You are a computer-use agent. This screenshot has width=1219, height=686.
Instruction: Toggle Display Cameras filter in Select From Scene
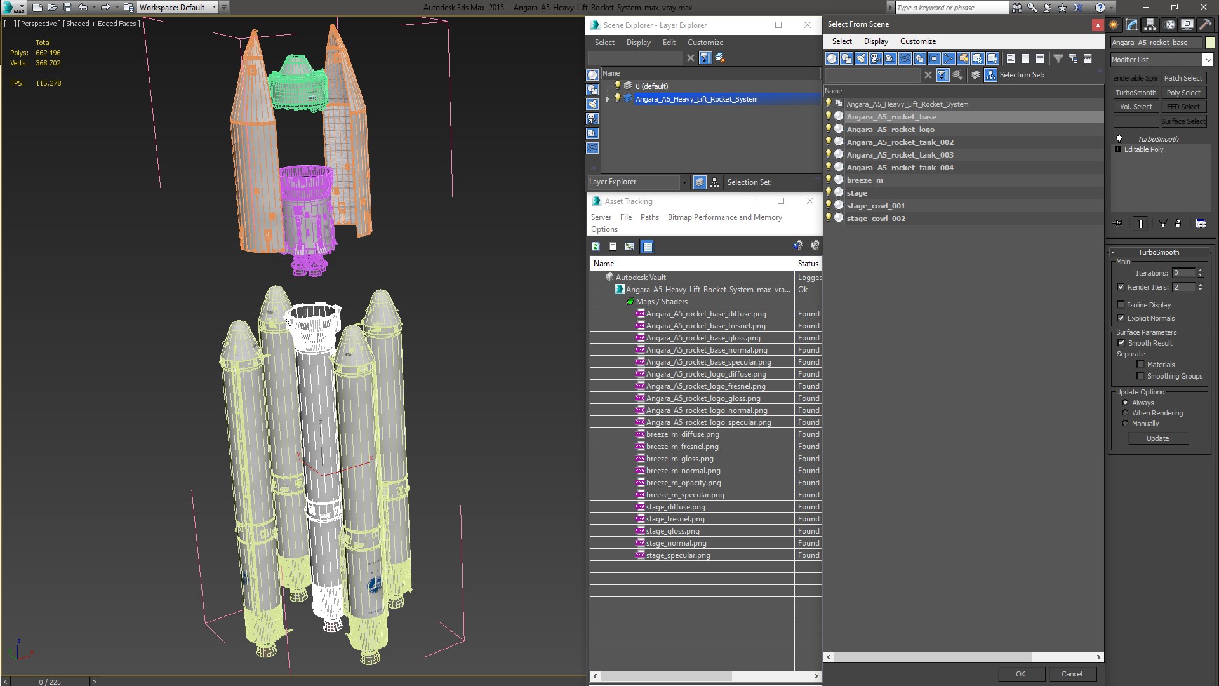pos(876,58)
